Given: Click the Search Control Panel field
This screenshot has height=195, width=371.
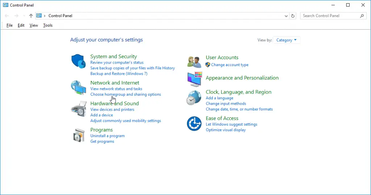Looking at the screenshot, I should click(x=330, y=16).
